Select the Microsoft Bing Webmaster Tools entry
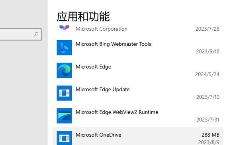This screenshot has height=145, width=227. coord(138,48)
